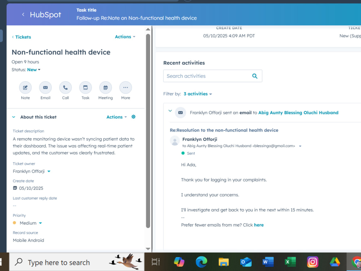Click the Ticket description text

click(74, 146)
